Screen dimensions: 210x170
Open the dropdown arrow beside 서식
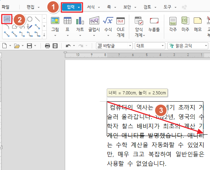[x=99, y=7]
